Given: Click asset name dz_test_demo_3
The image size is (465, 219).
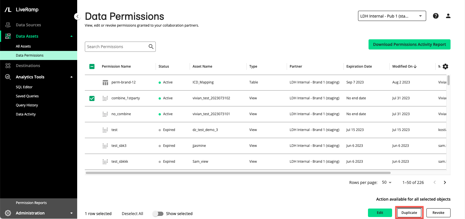Looking at the screenshot, I should coord(205,130).
